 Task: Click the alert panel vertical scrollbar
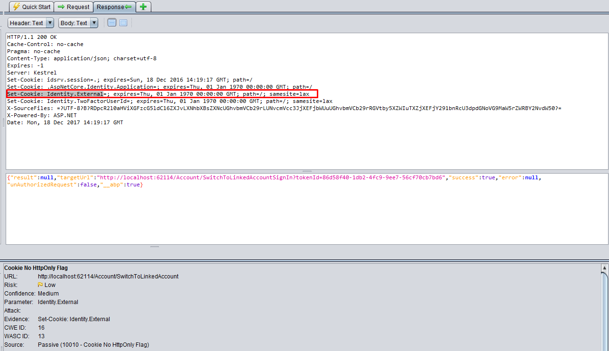point(604,307)
